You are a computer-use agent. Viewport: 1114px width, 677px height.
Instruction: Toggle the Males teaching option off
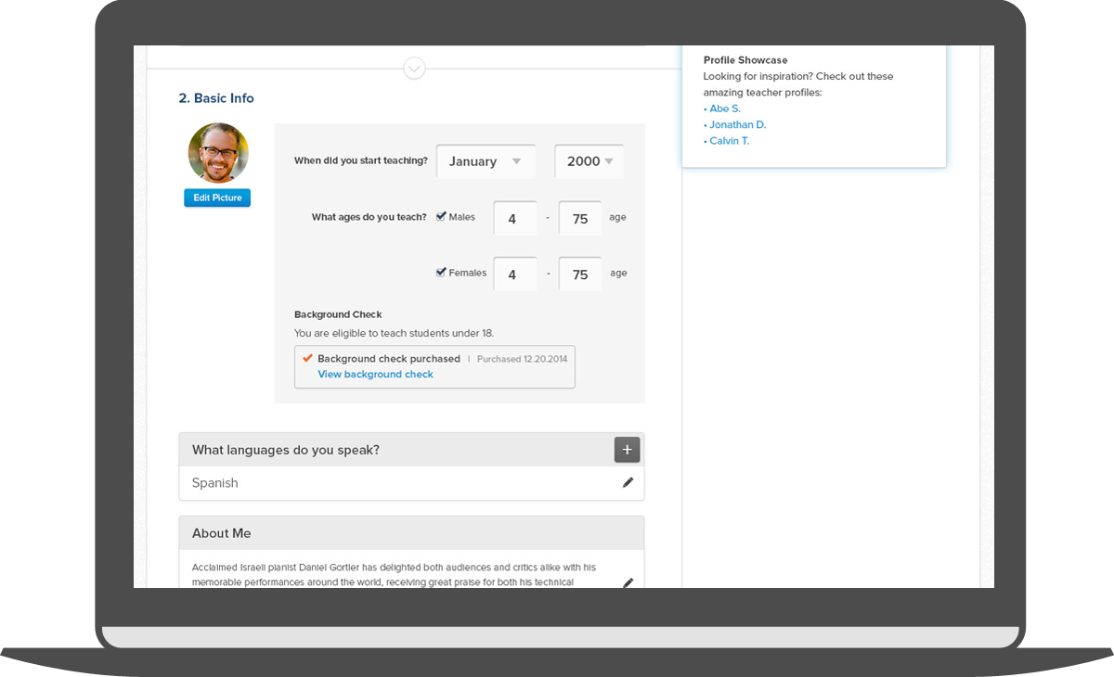pyautogui.click(x=441, y=215)
